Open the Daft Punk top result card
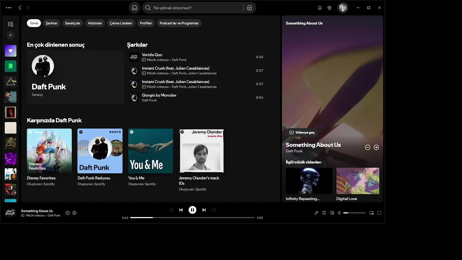Image resolution: width=462 pixels, height=260 pixels. (x=75, y=77)
